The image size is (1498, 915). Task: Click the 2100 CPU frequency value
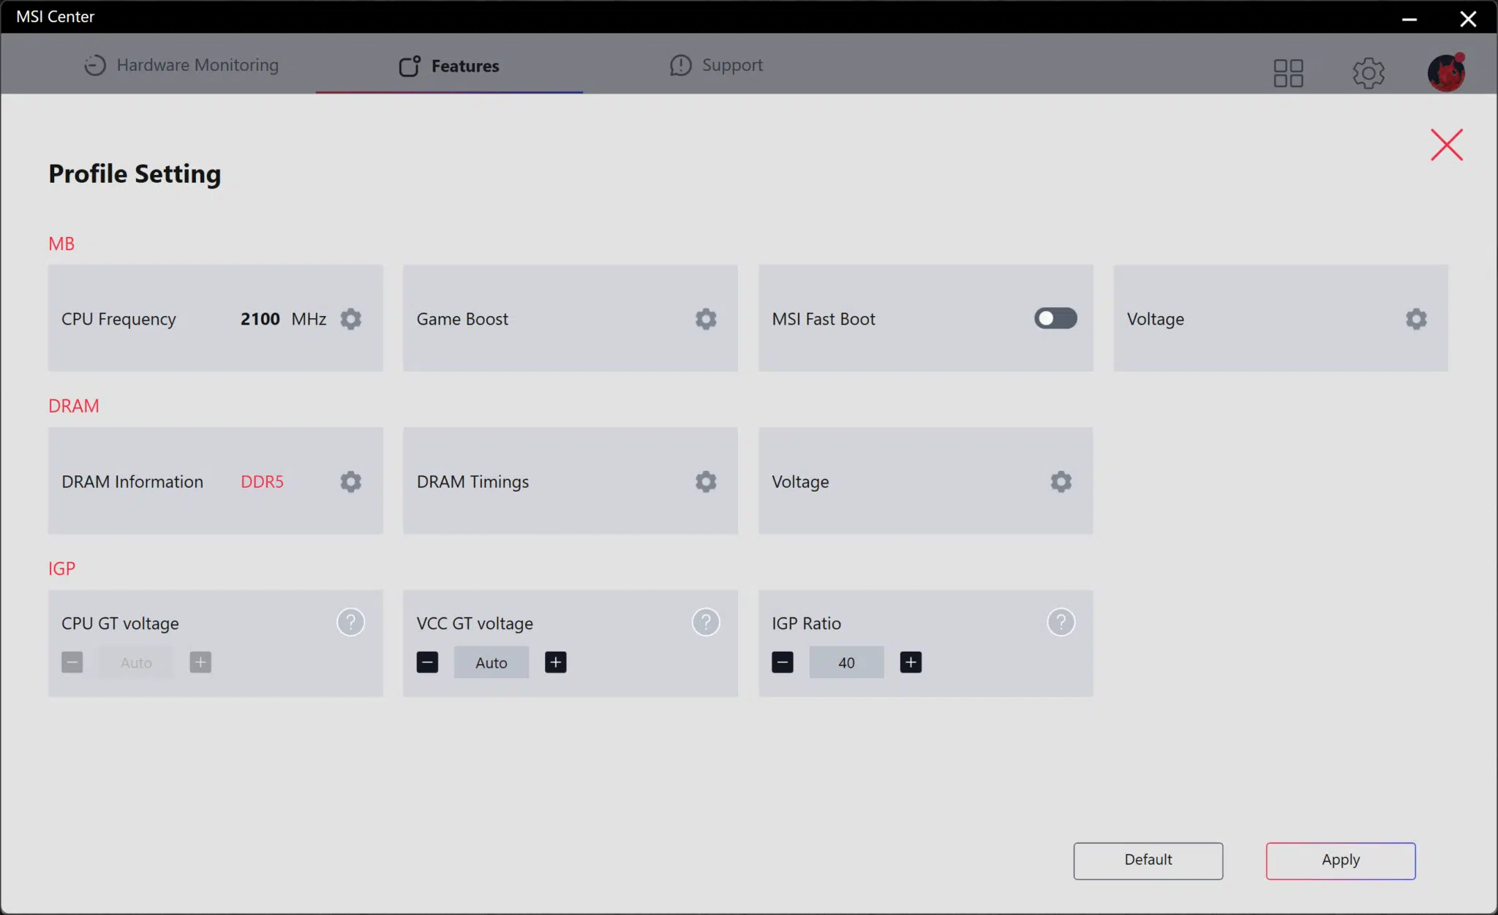260,319
